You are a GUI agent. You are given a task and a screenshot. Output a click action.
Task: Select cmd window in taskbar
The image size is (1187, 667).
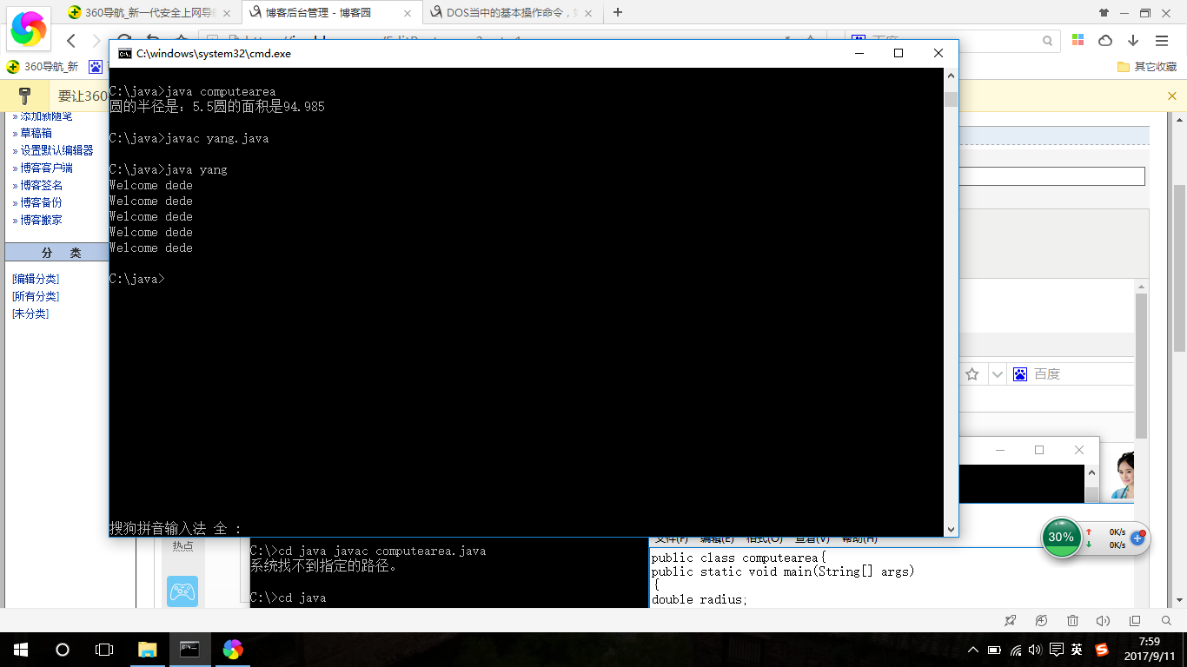point(189,650)
